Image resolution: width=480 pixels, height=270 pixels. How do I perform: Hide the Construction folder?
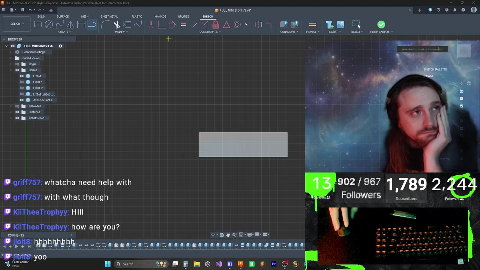pyautogui.click(x=17, y=118)
